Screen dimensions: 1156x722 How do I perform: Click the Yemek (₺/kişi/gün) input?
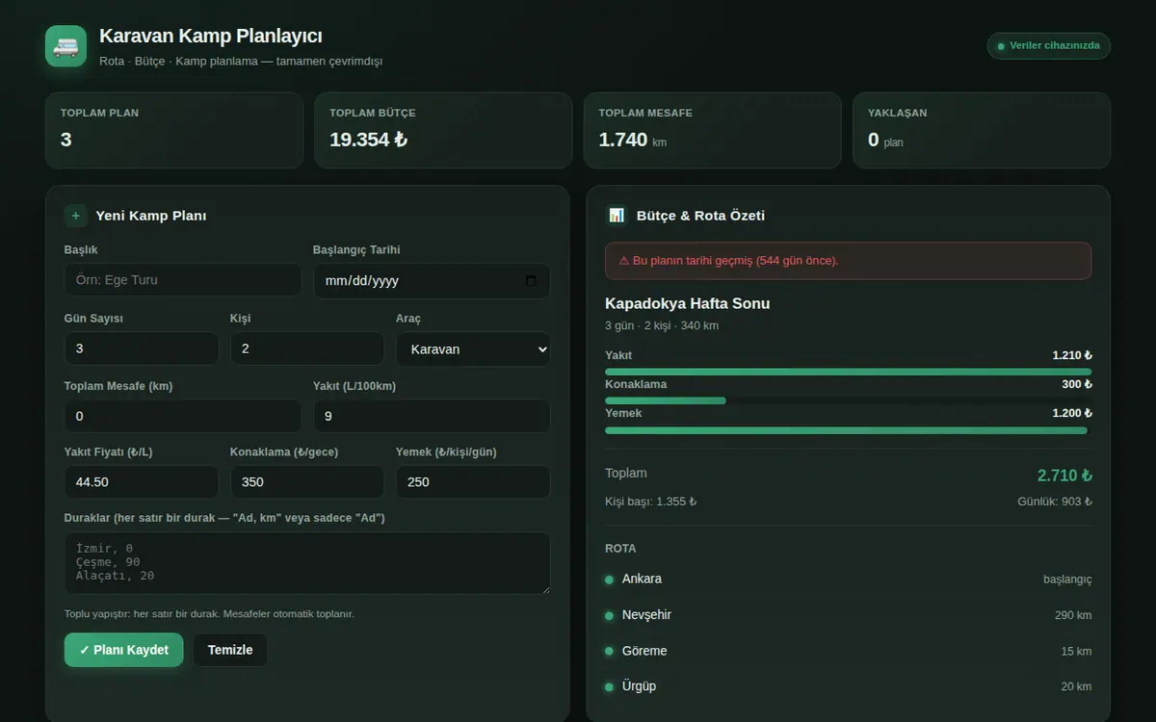[x=473, y=482]
